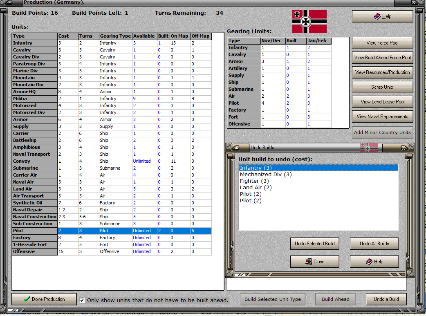Select the highlighted Pilot unit row
The height and width of the screenshot is (316, 426).
(112, 231)
